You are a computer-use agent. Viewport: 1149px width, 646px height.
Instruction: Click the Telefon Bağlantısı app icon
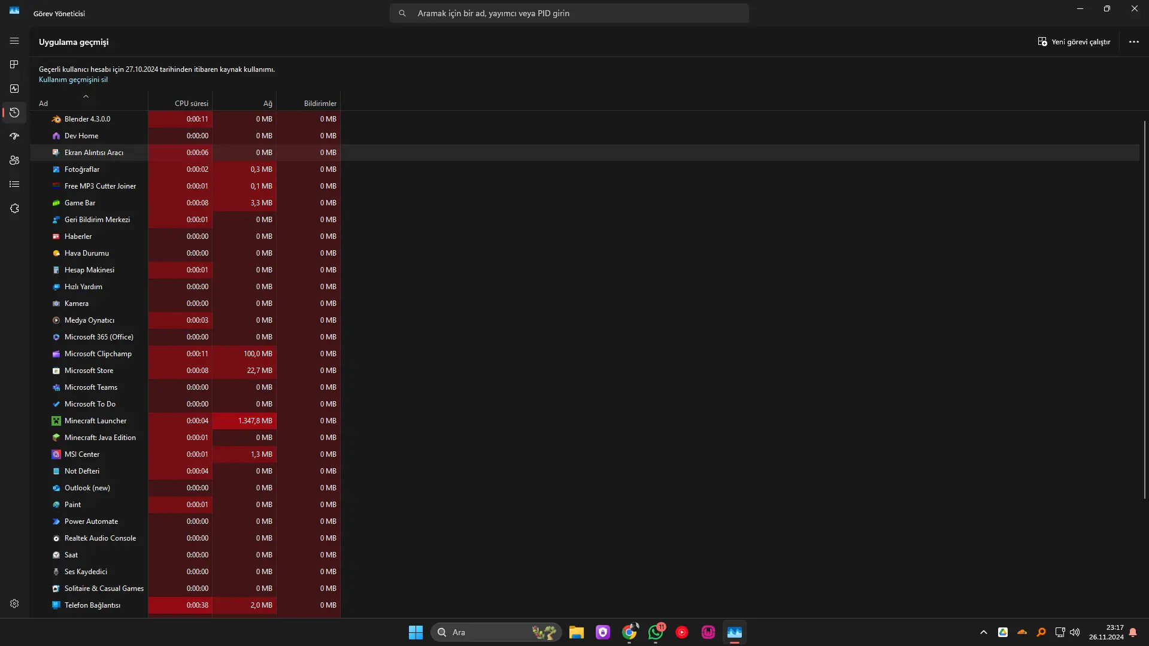tap(56, 605)
